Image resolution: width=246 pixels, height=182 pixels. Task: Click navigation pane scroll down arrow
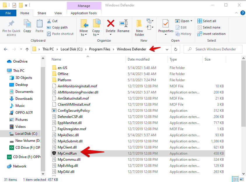pos(43,174)
